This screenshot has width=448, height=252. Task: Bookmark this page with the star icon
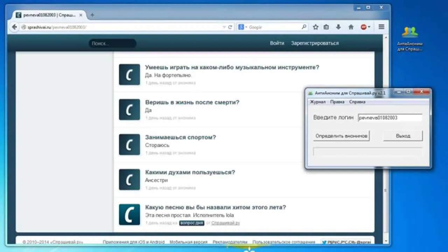pos(315,27)
